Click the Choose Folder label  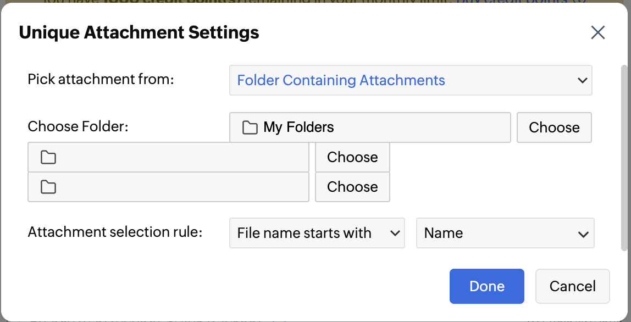(x=78, y=126)
